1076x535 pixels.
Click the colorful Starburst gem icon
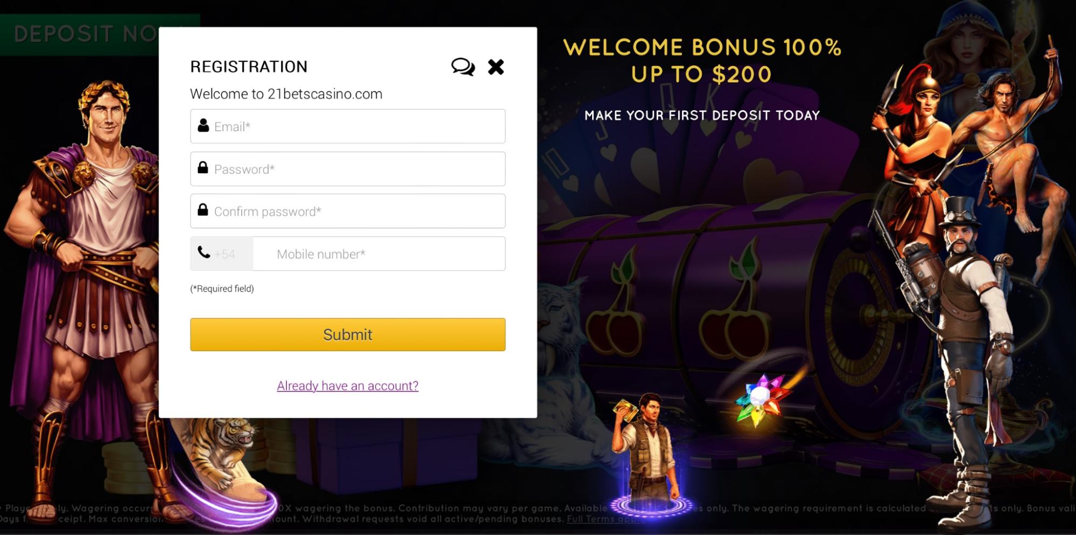[761, 398]
